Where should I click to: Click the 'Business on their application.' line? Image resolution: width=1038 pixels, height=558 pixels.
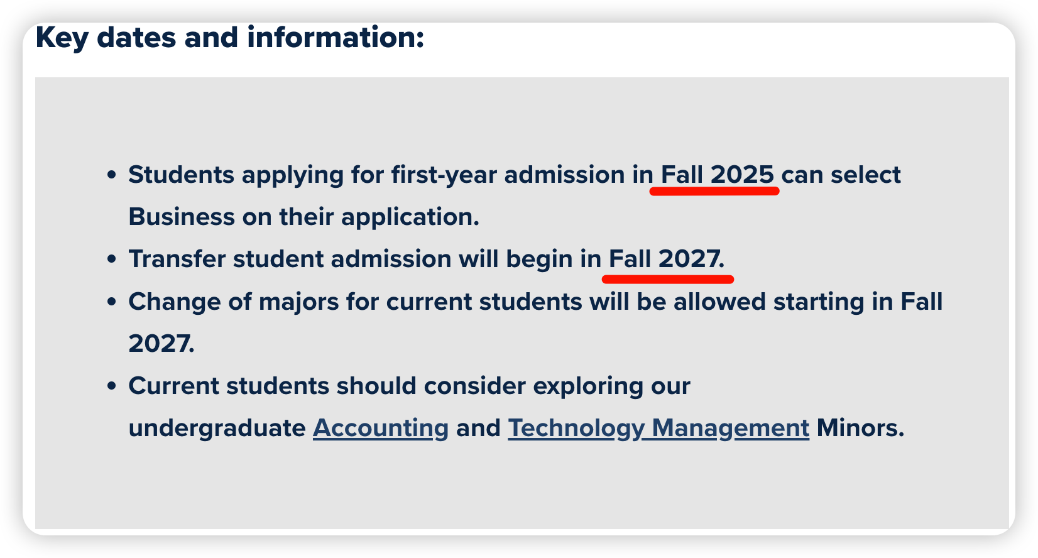304,217
